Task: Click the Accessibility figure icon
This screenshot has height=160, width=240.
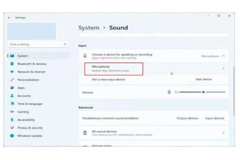Action: pos(12,120)
